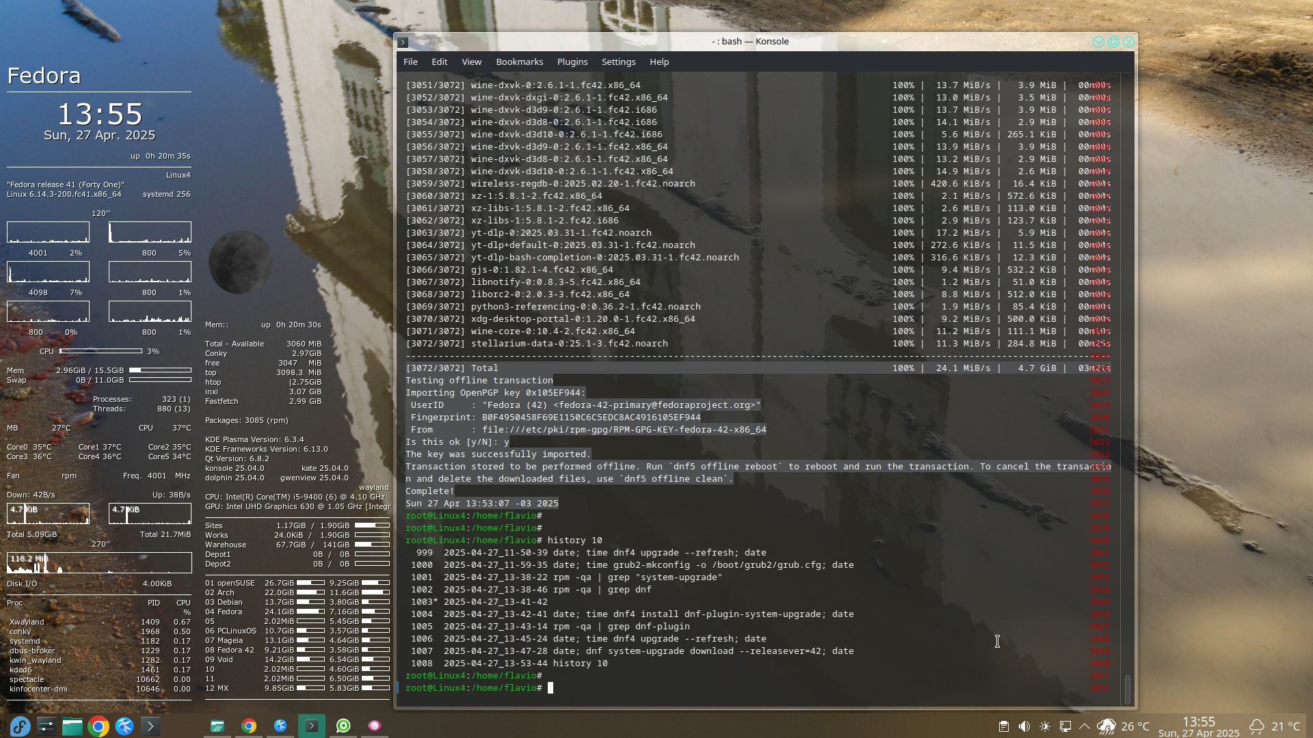Click the Konsole title bar text
The image size is (1313, 738).
pyautogui.click(x=750, y=42)
